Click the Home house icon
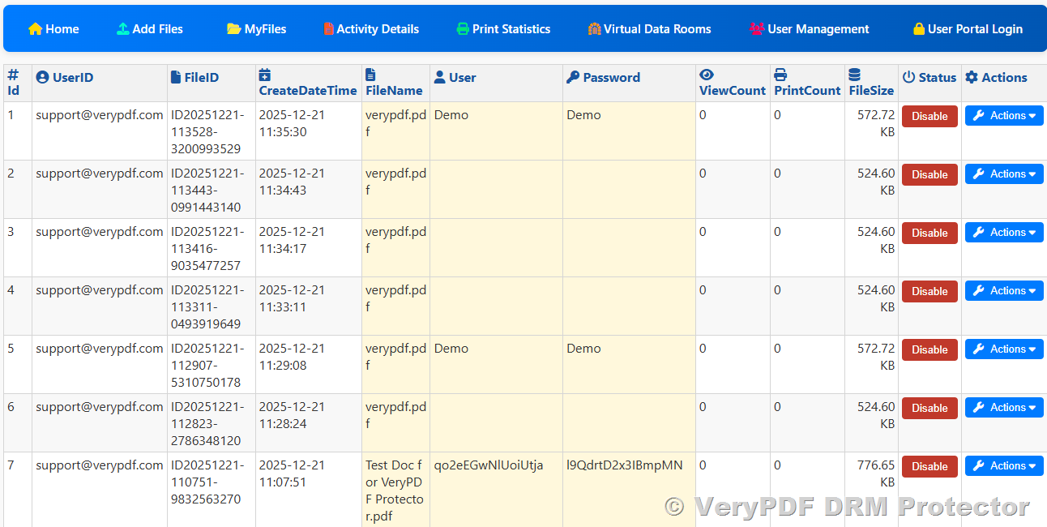The image size is (1047, 527). point(35,29)
